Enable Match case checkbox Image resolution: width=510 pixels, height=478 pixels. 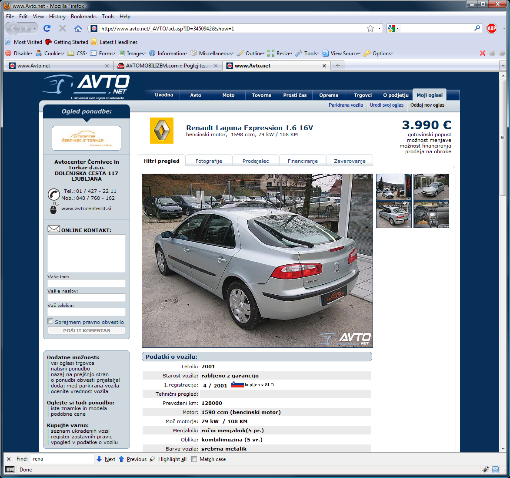pos(194,459)
